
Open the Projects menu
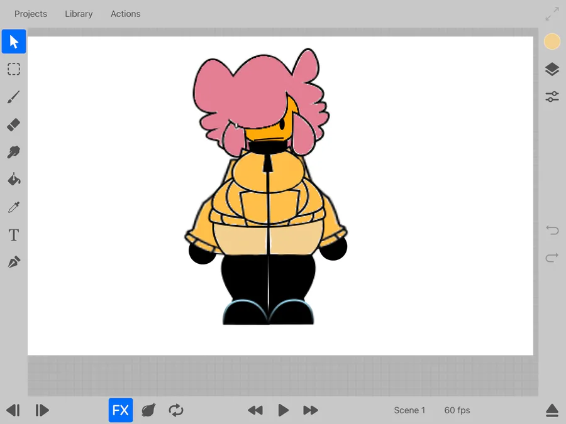[31, 14]
